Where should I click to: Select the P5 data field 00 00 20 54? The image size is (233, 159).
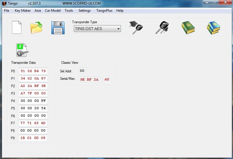pos(33,108)
